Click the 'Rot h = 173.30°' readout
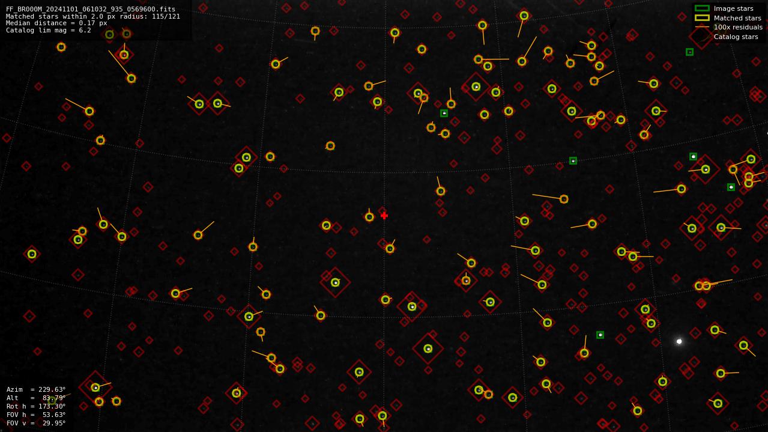 [36, 406]
